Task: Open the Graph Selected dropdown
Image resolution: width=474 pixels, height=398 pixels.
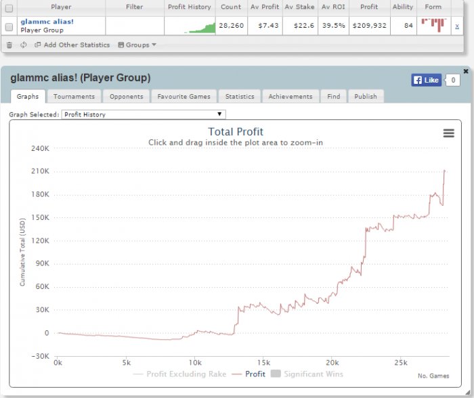Action: [144, 114]
